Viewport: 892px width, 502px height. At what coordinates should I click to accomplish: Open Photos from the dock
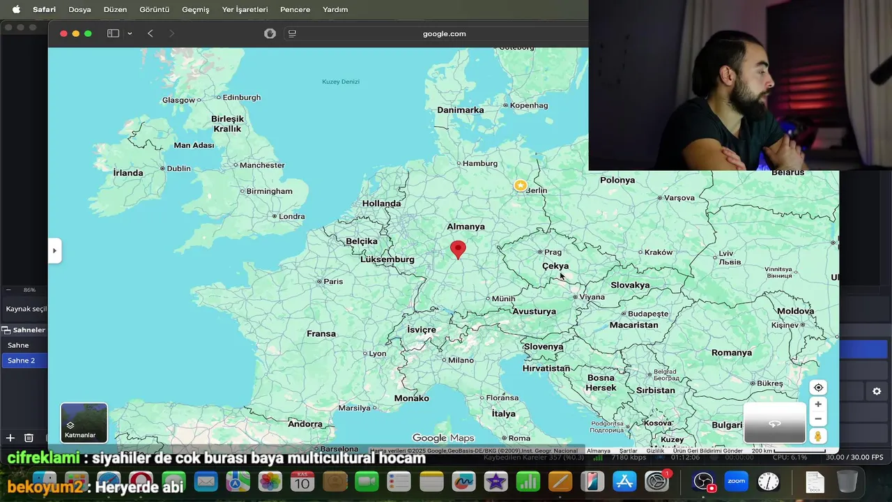tap(270, 481)
